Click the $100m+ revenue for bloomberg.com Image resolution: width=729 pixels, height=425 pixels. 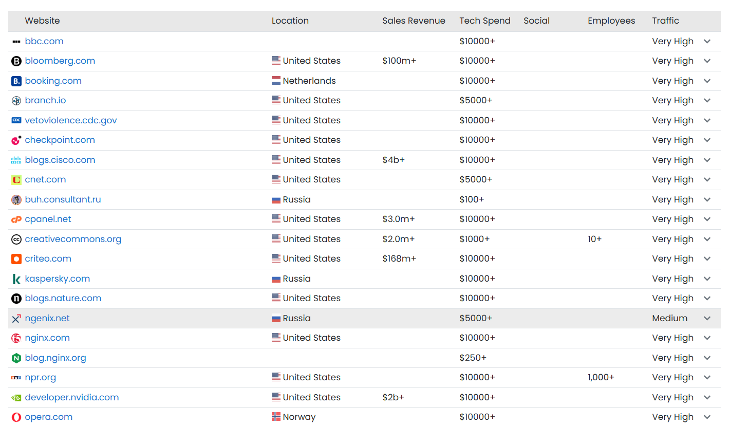point(399,61)
